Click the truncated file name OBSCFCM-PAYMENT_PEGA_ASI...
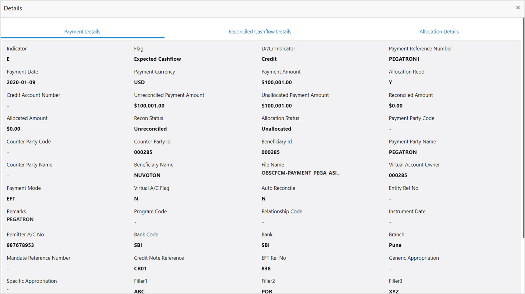The image size is (525, 294). tap(301, 173)
